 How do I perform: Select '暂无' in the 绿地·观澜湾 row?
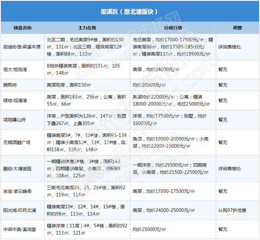223,100
